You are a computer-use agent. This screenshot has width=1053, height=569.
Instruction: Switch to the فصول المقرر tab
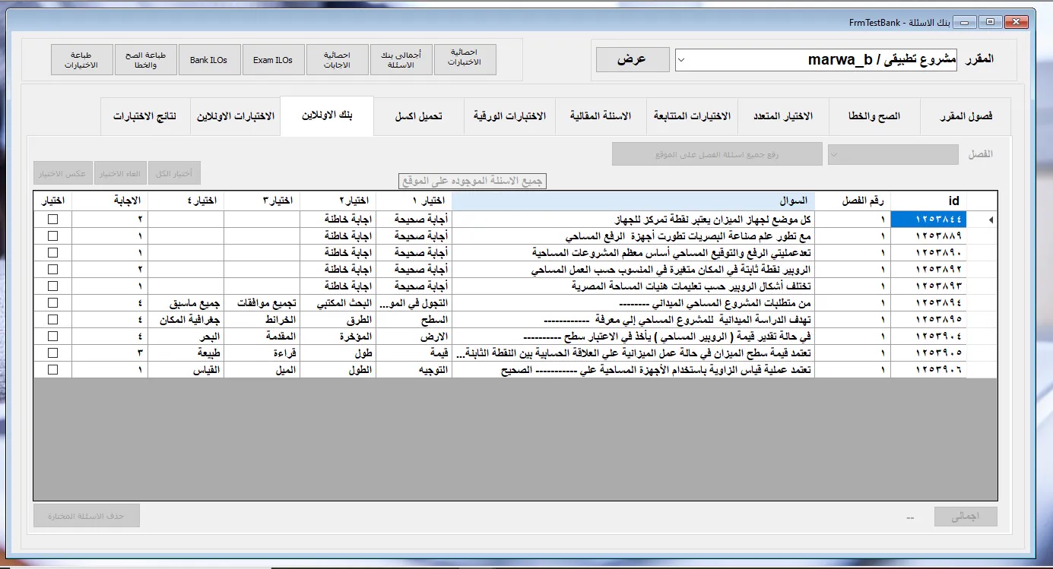(966, 116)
